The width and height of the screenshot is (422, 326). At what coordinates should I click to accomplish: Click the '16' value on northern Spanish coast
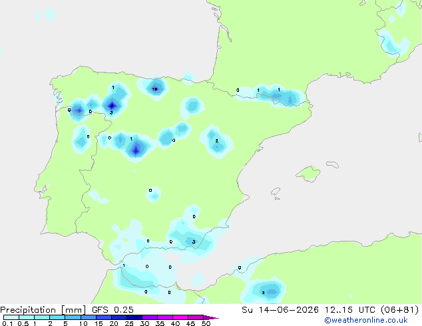click(x=154, y=89)
